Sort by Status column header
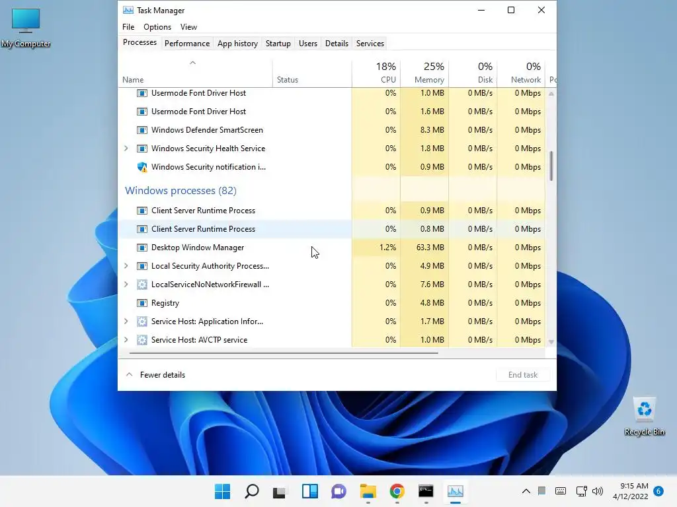677x507 pixels. point(312,73)
